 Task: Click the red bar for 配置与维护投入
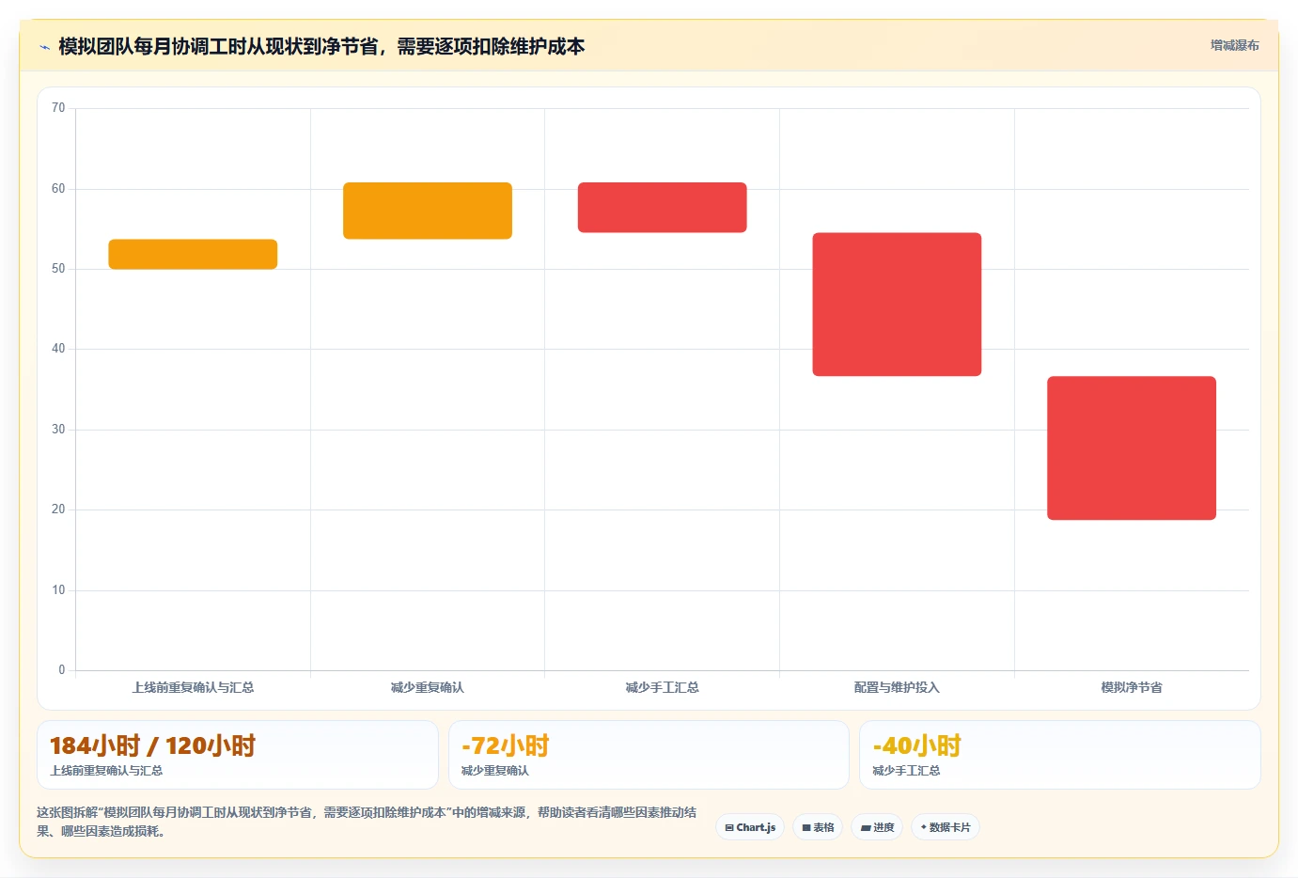click(x=897, y=305)
